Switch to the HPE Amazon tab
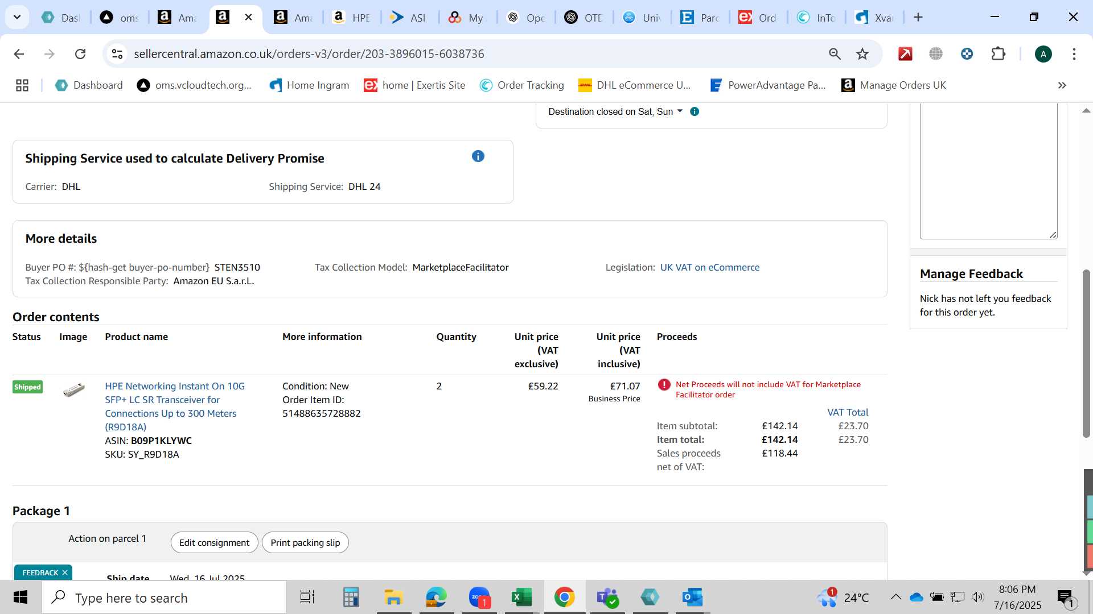The image size is (1093, 614). click(352, 18)
